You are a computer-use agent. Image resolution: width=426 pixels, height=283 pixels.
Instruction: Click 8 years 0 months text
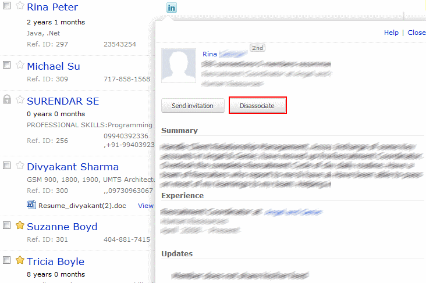(56, 274)
